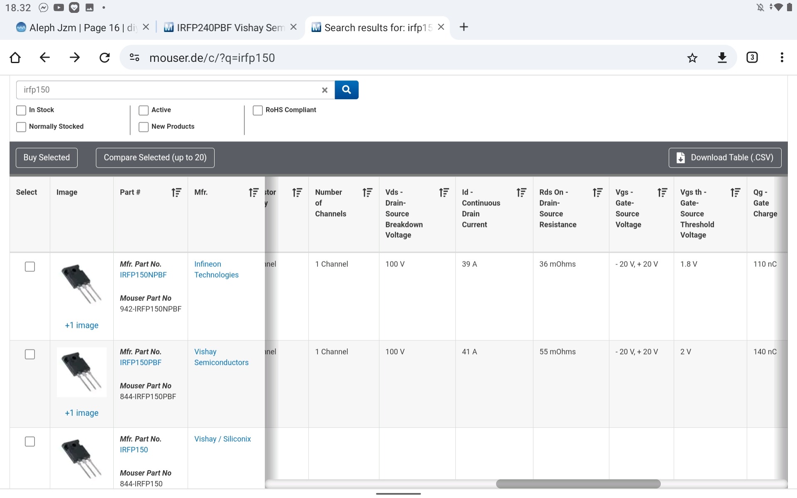797x498 pixels.
Task: Sort by Part # column
Action: click(176, 193)
